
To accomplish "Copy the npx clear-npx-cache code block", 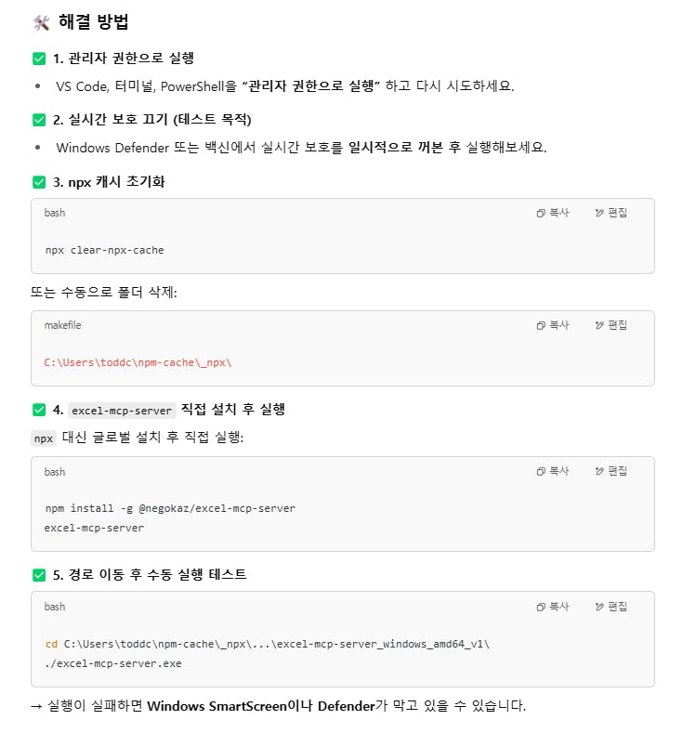I will click(x=553, y=213).
